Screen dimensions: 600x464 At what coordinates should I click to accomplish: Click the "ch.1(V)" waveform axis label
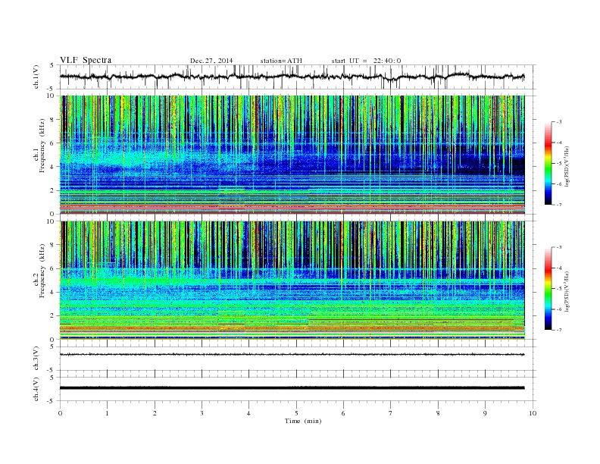tap(36, 77)
